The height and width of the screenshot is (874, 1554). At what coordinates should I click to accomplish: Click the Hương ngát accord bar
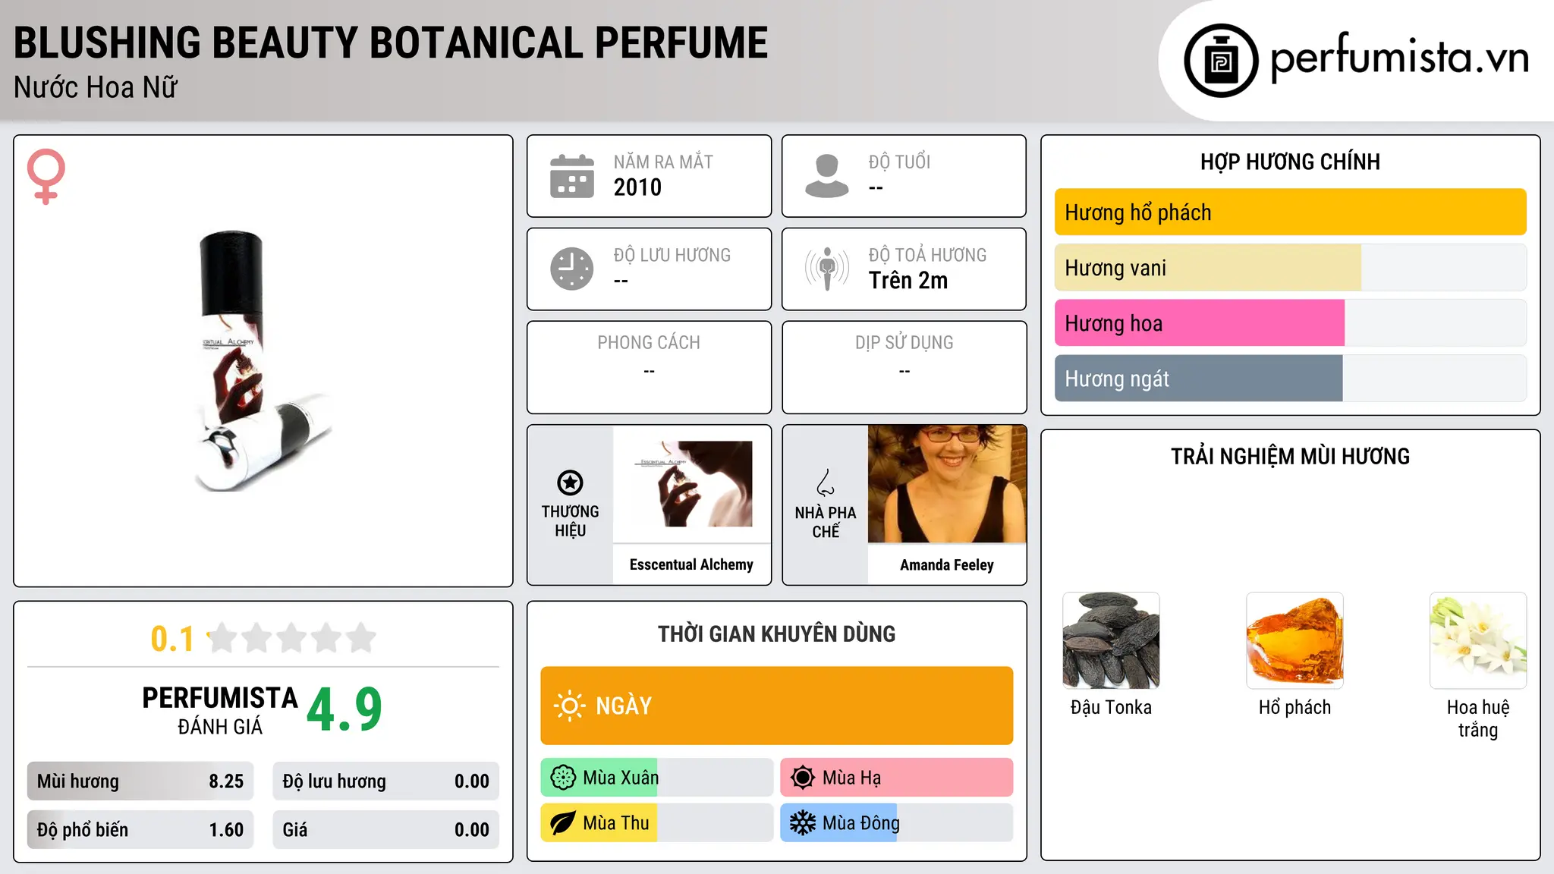[x=1291, y=379]
